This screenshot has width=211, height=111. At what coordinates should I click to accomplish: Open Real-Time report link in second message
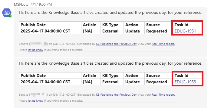point(163,95)
